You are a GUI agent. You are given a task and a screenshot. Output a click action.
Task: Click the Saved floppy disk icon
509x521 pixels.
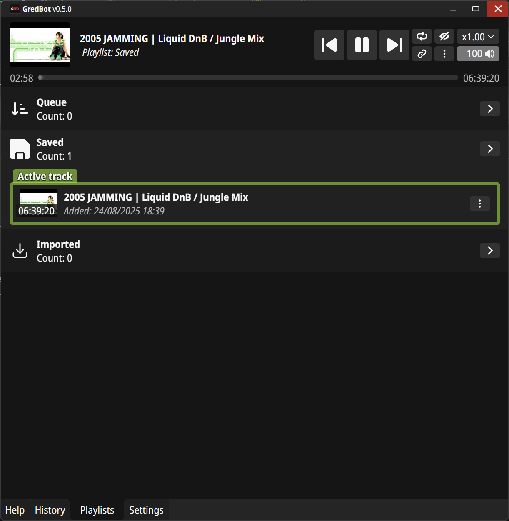[x=20, y=149]
